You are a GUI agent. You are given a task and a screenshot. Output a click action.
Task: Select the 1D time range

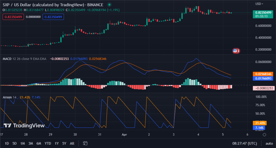7,143
